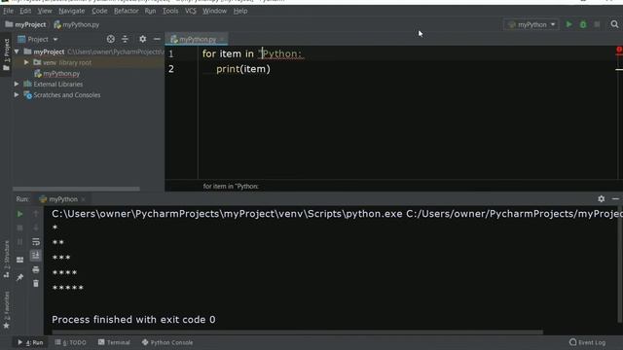
Task: Collapse the myProject root folder
Action: point(17,52)
